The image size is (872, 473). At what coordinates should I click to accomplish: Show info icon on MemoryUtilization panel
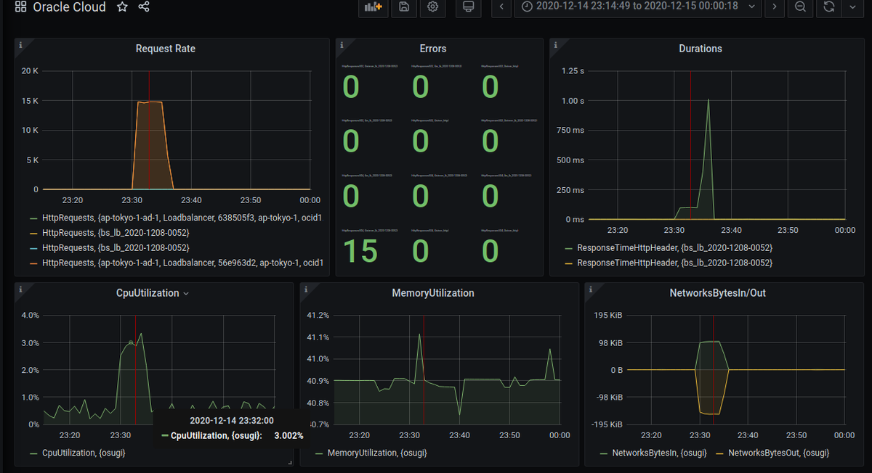(306, 289)
